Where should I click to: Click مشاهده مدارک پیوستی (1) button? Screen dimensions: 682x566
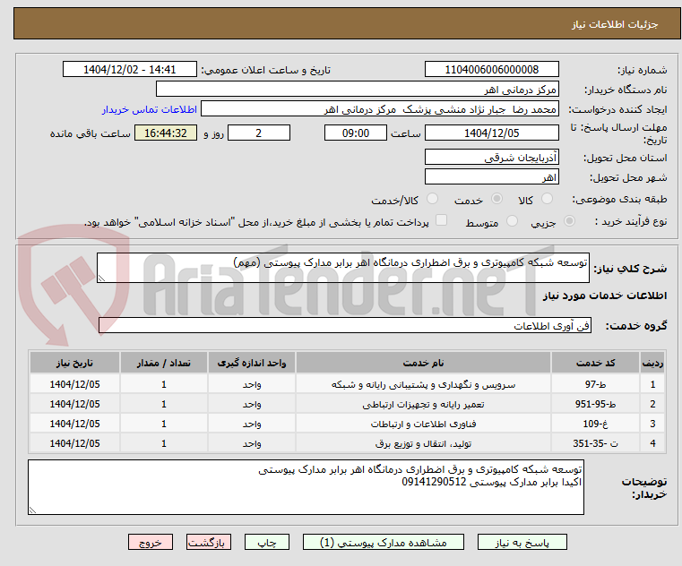click(x=384, y=542)
